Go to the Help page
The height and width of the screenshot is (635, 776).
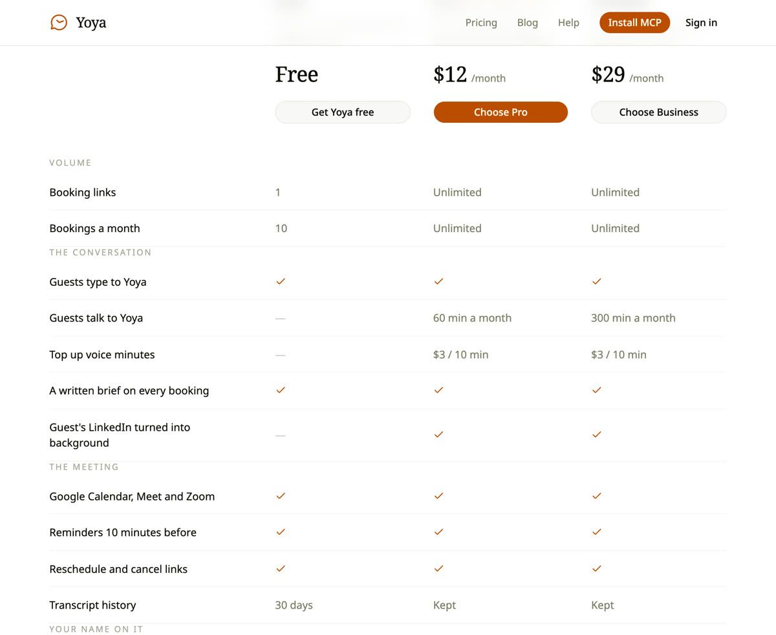click(568, 23)
